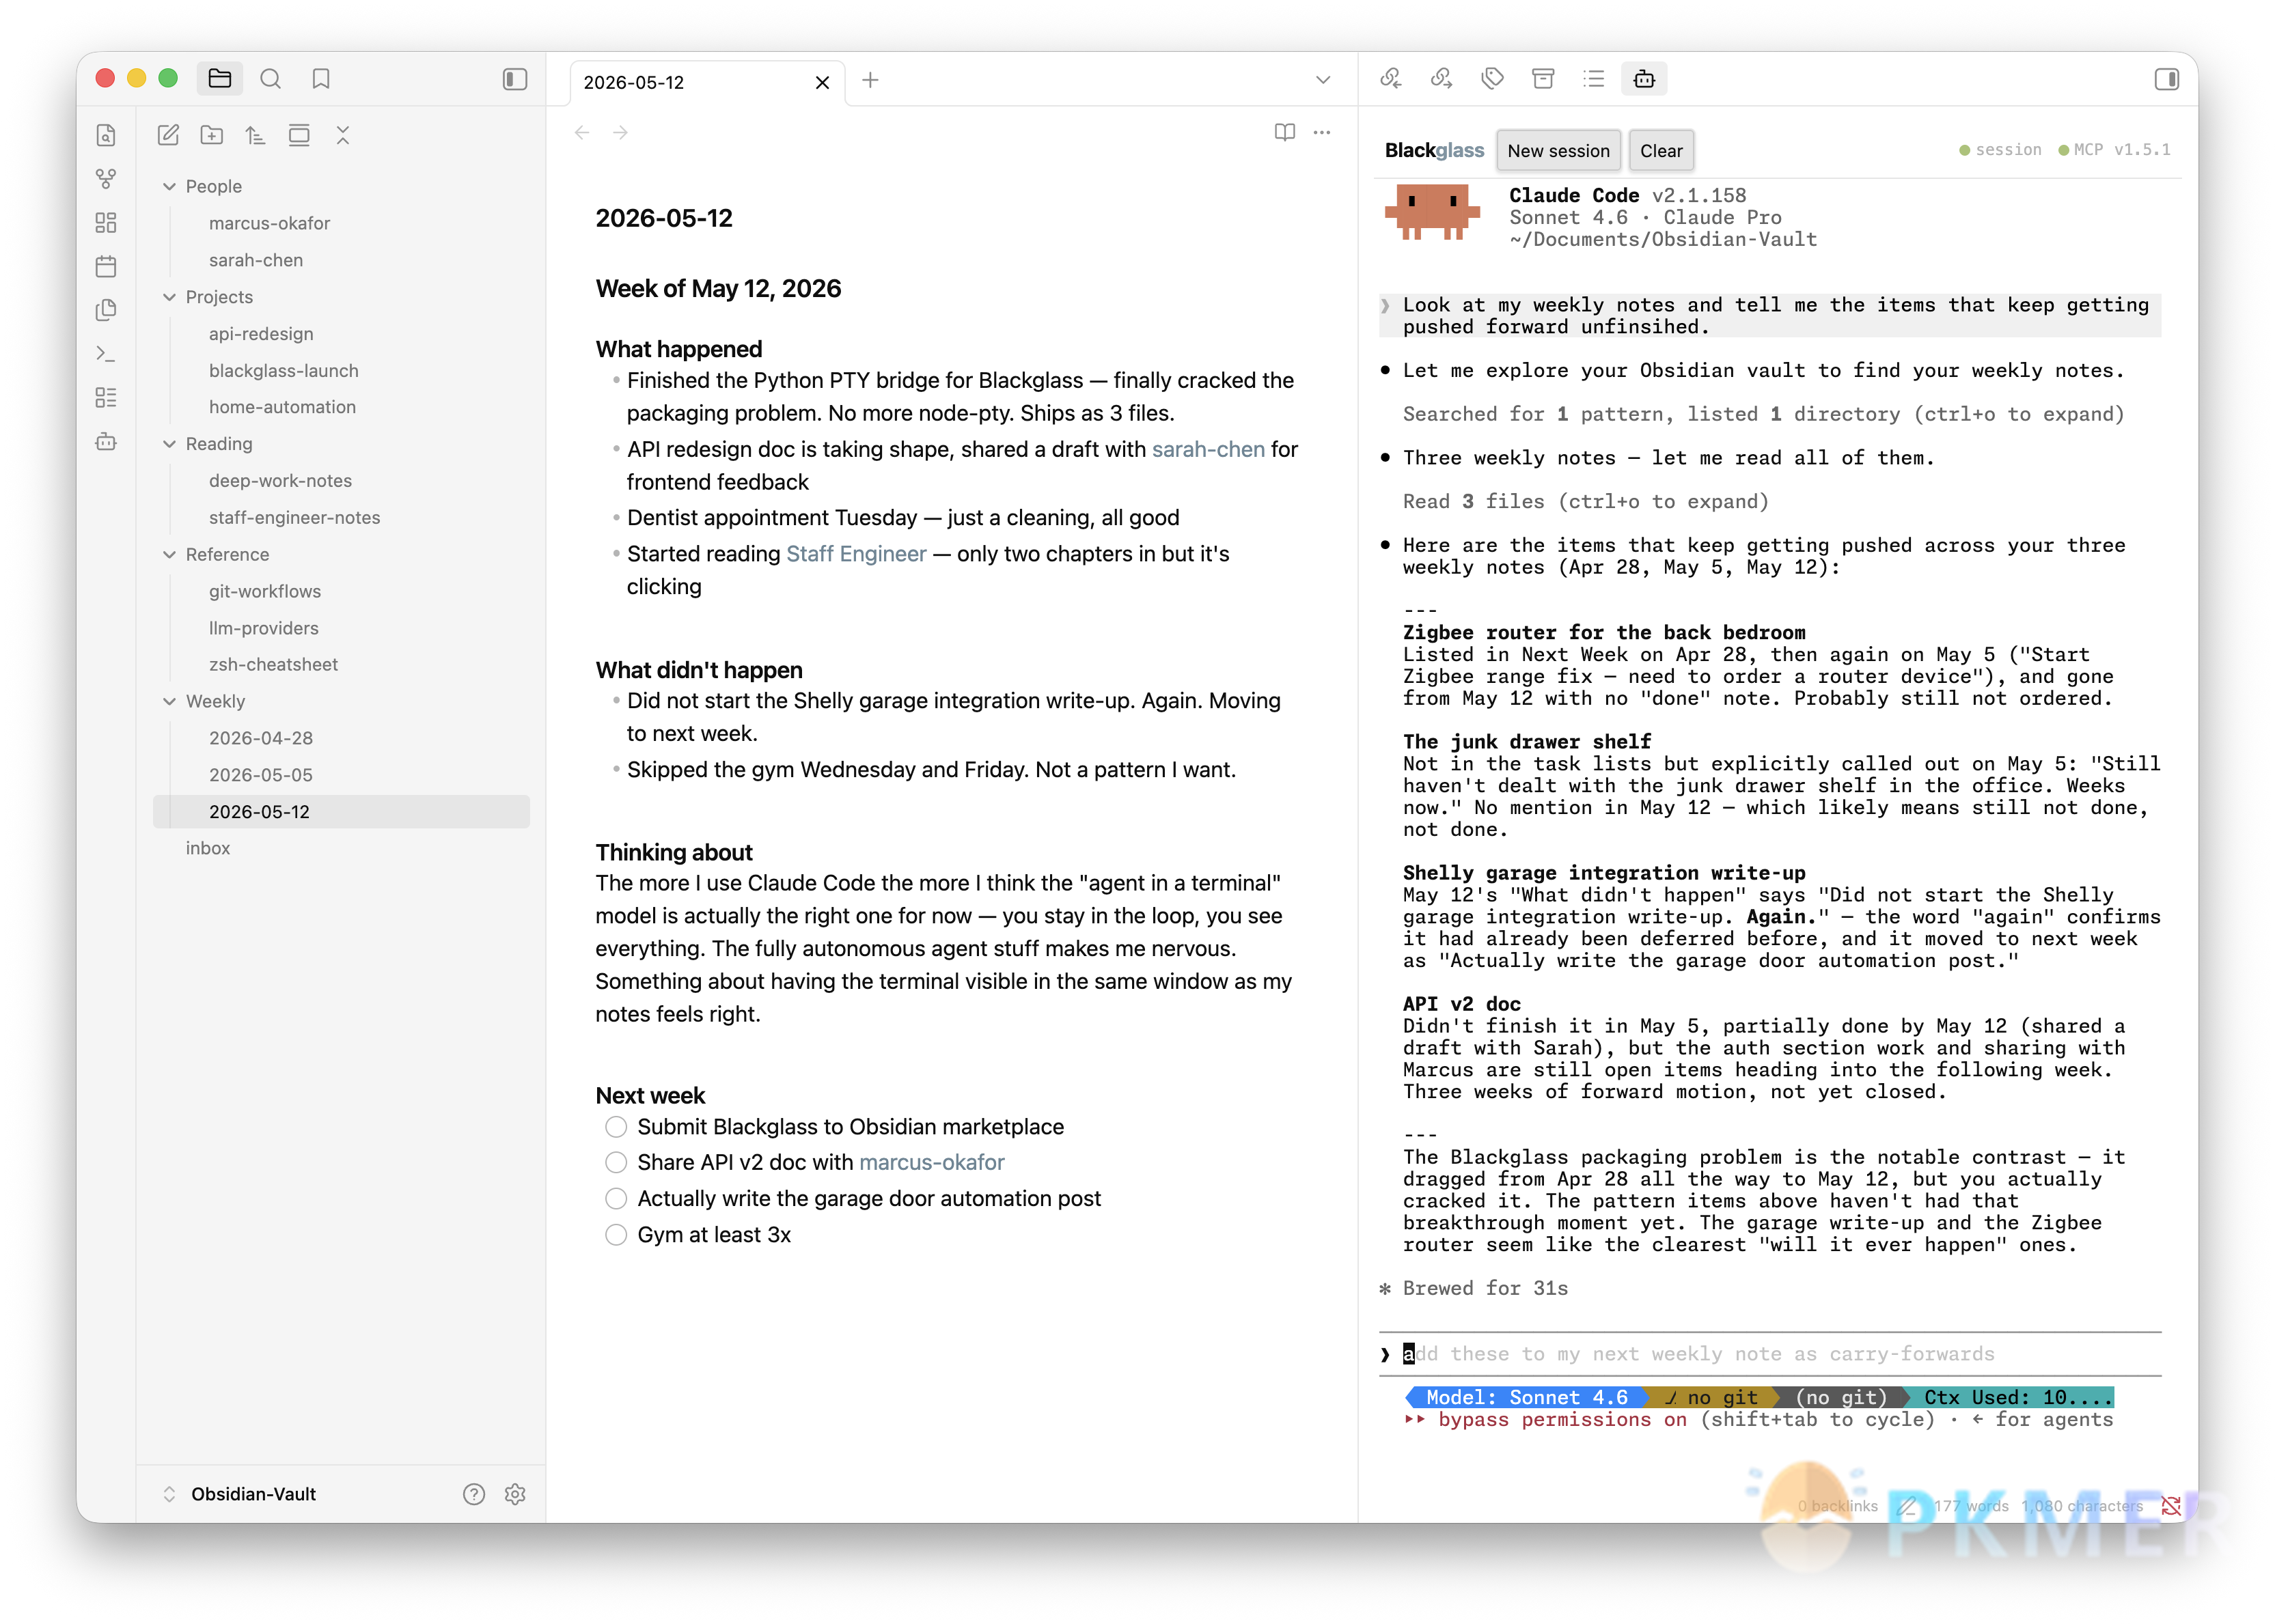Check off Submit Blackglass to Obsidian marketplace
The width and height of the screenshot is (2275, 1624).
pos(616,1128)
